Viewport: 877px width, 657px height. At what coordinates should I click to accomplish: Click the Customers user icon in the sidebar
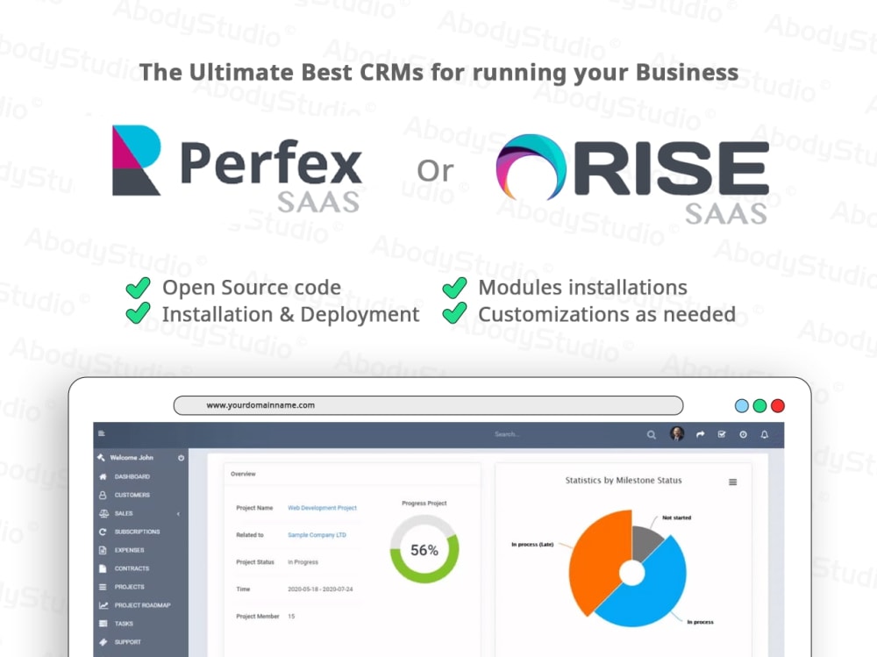pyautogui.click(x=103, y=496)
